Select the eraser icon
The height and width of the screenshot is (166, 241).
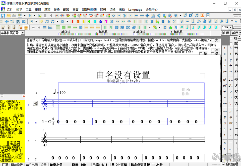[x=41, y=22]
